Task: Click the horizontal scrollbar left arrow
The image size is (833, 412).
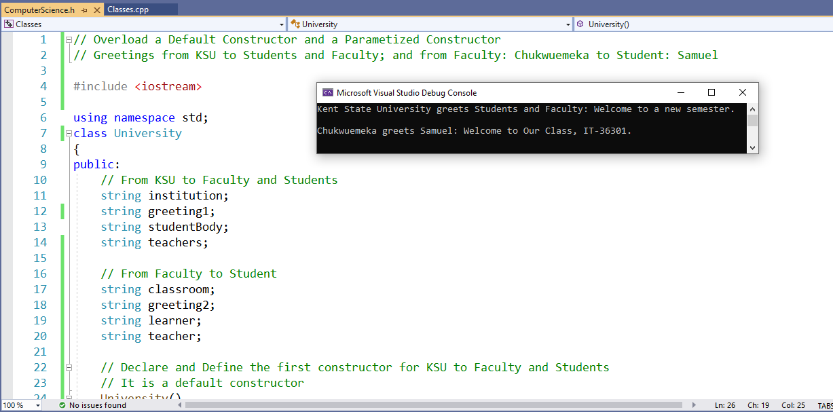Action: click(180, 405)
